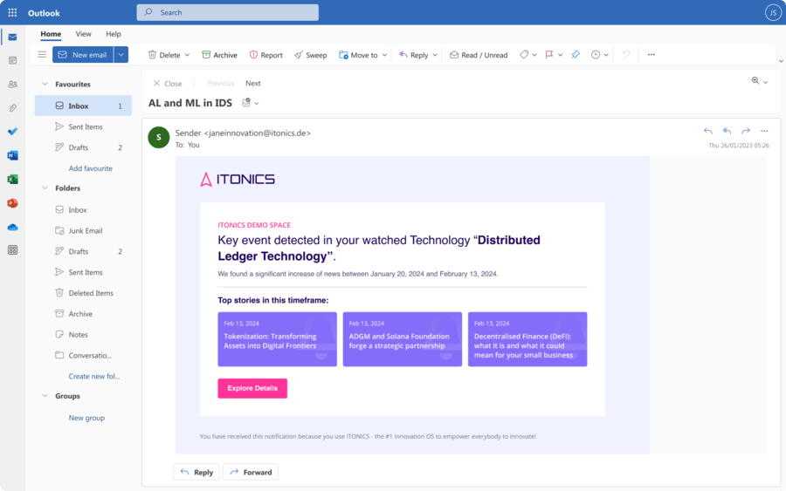This screenshot has height=491, width=786.
Task: Toggle the navigation pane hamburger icon
Action: [x=42, y=55]
